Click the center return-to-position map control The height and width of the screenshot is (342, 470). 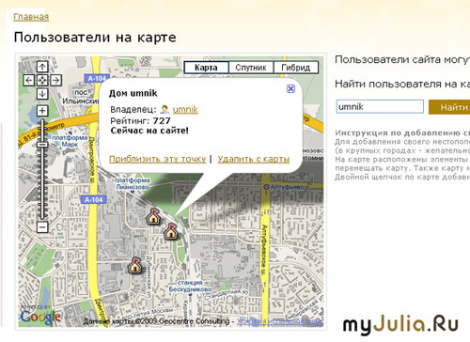coord(42,80)
